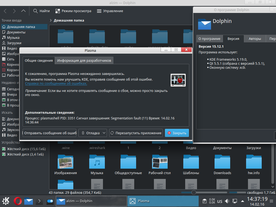This screenshot has width=276, height=207.
Task: Switch to alzim — Dolphin task
Action: pyautogui.click(x=91, y=201)
